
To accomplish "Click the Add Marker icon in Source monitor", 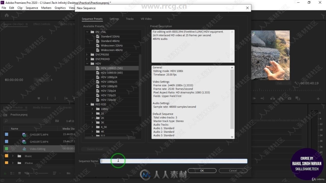I will [x=39, y=98].
